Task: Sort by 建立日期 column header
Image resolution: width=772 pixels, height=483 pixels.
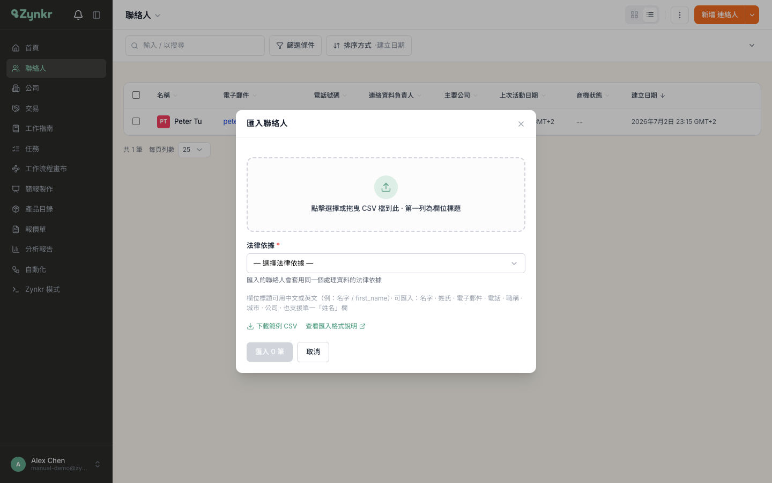Action: [648, 96]
